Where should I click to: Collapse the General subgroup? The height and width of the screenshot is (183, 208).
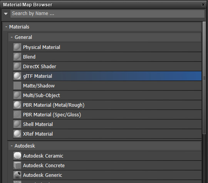pyautogui.click(x=12, y=37)
